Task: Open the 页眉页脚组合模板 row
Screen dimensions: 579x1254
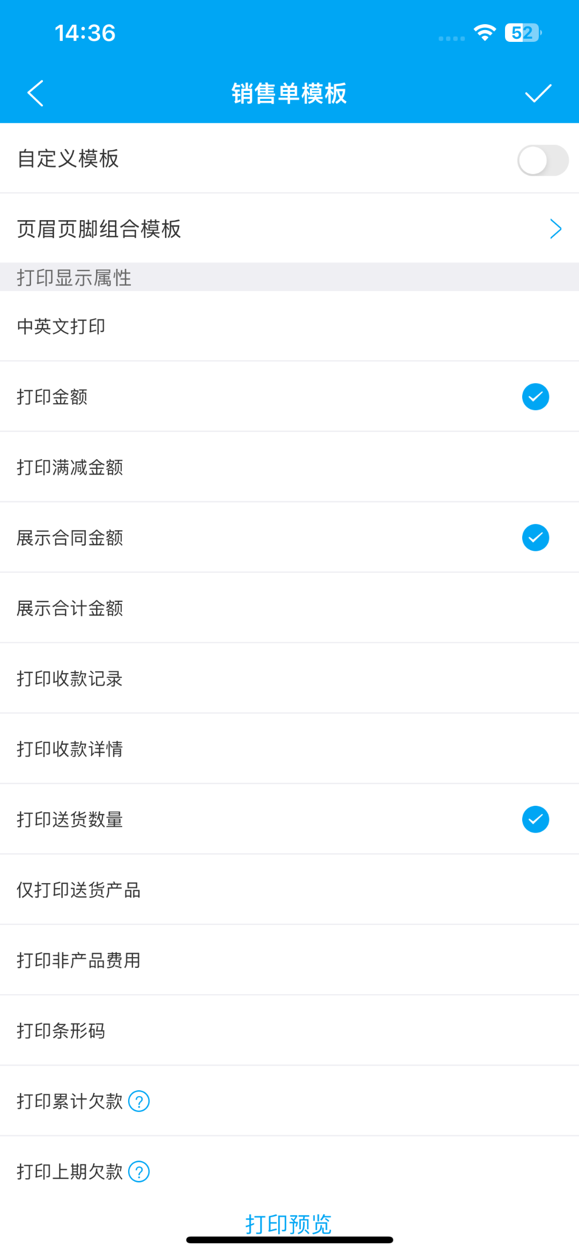Action: tap(289, 229)
